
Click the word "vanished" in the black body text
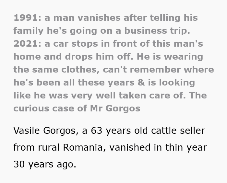(133, 148)
